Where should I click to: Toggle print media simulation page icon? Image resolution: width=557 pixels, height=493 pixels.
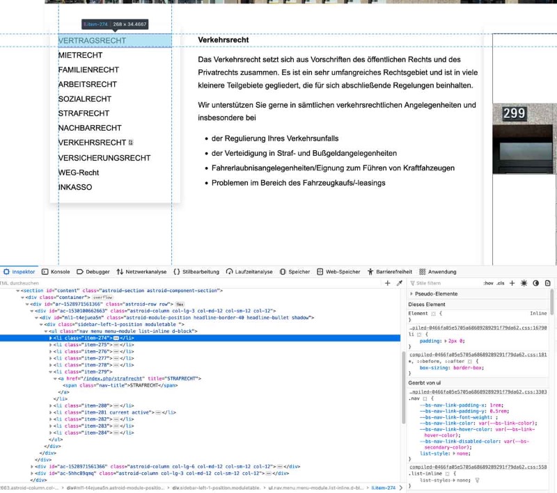[x=547, y=283]
